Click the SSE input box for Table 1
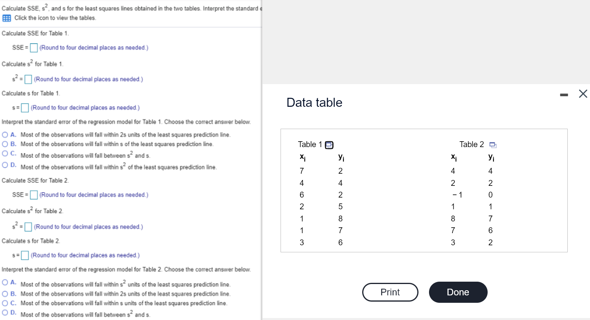Screen dimensions: 590x320 click(x=34, y=48)
